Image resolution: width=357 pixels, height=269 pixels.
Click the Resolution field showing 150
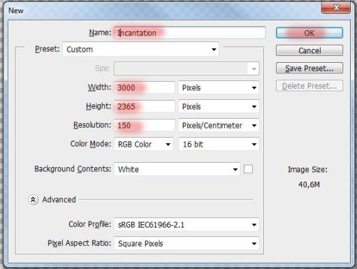145,125
